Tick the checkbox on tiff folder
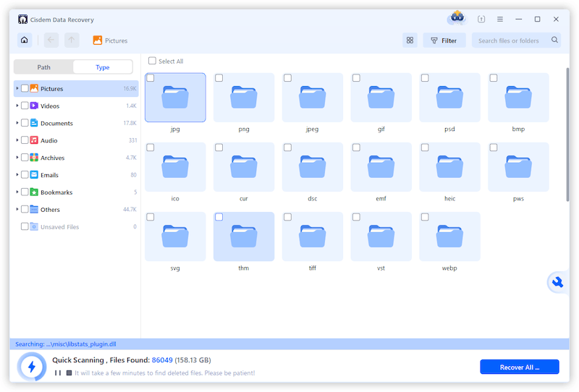The width and height of the screenshot is (579, 392). [x=287, y=217]
